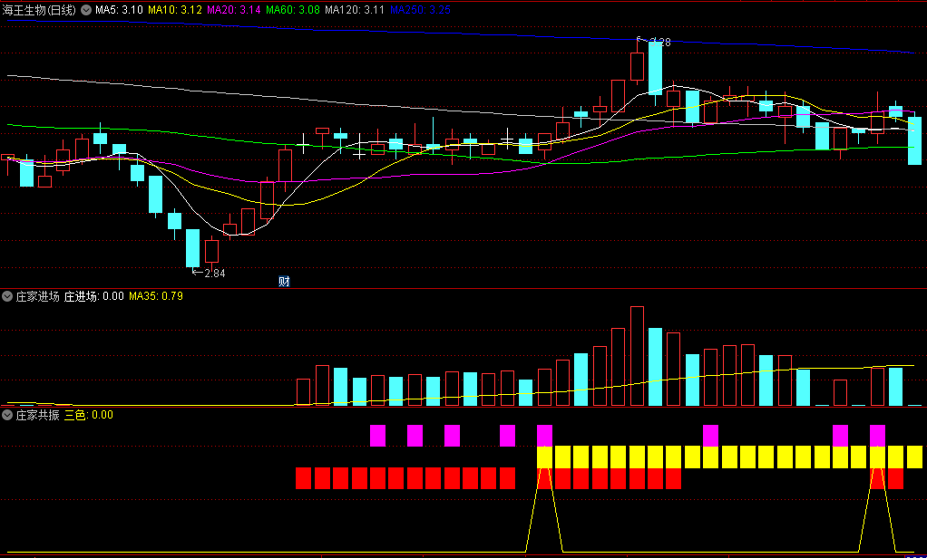
Task: Select the MA120: 3.11 label
Action: (355, 10)
